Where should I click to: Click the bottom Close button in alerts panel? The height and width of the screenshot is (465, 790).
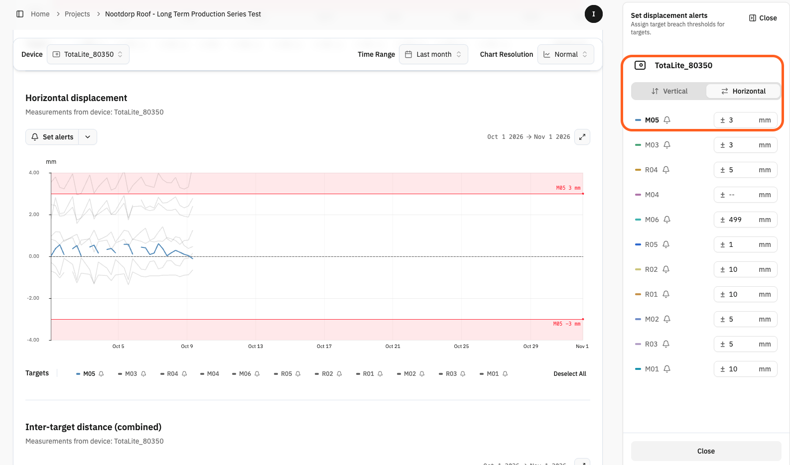click(x=706, y=451)
